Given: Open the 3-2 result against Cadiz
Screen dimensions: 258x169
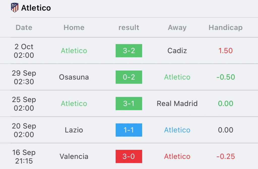Looking at the screenshot, I should 129,51.
